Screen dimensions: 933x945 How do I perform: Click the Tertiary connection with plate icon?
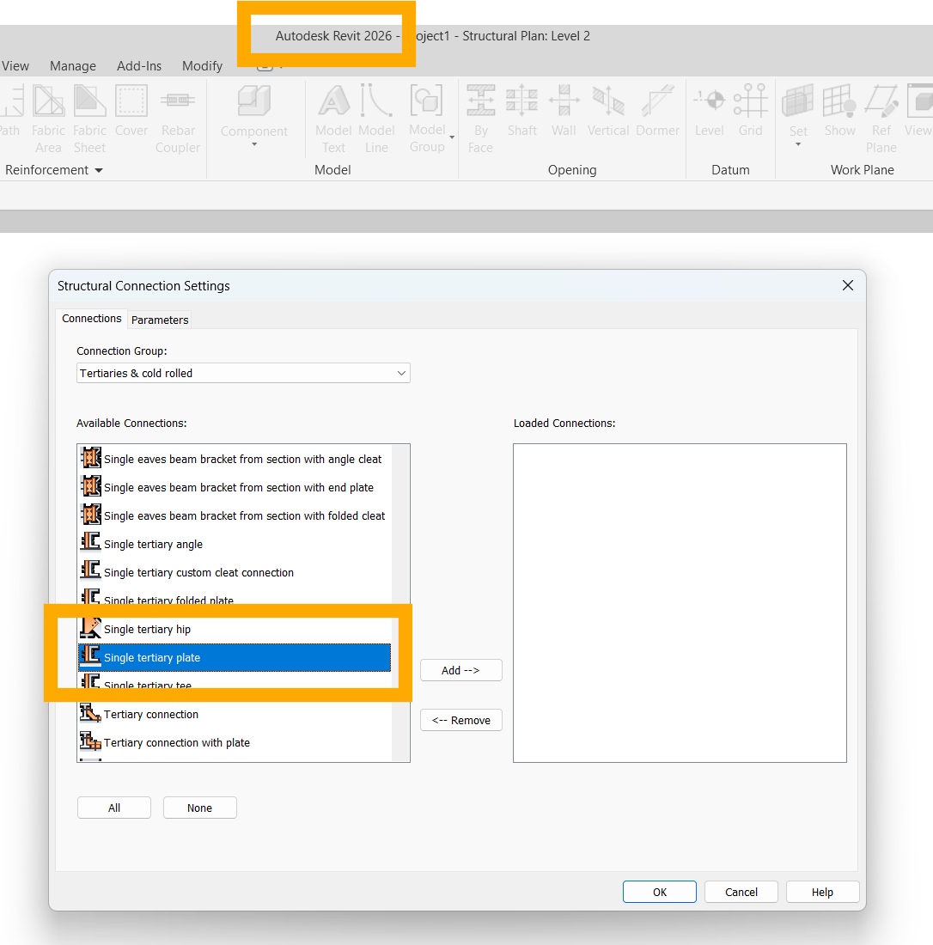click(90, 741)
